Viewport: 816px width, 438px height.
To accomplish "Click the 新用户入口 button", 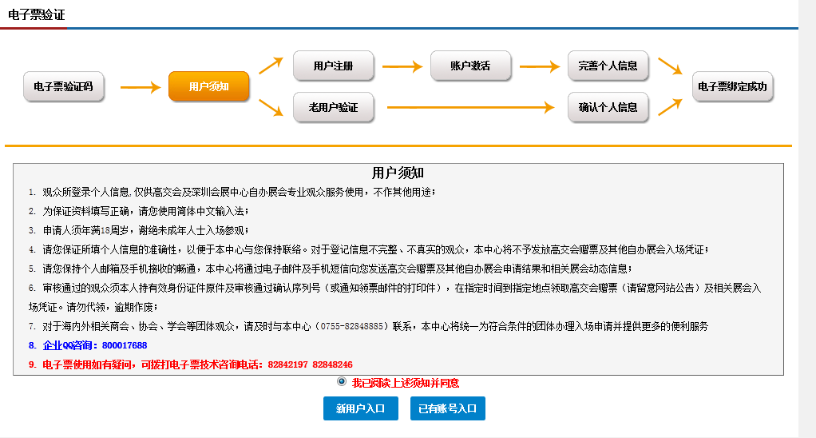I will click(x=361, y=409).
